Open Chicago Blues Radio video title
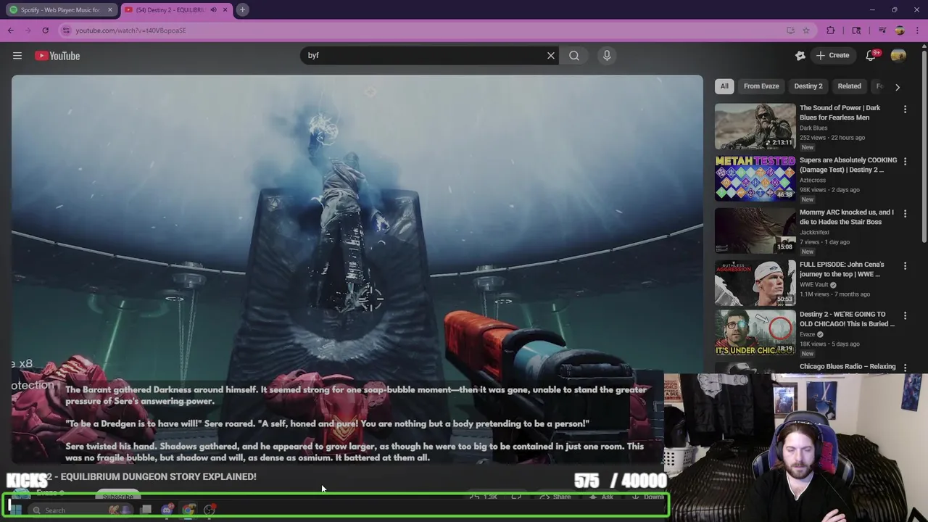 coord(848,367)
